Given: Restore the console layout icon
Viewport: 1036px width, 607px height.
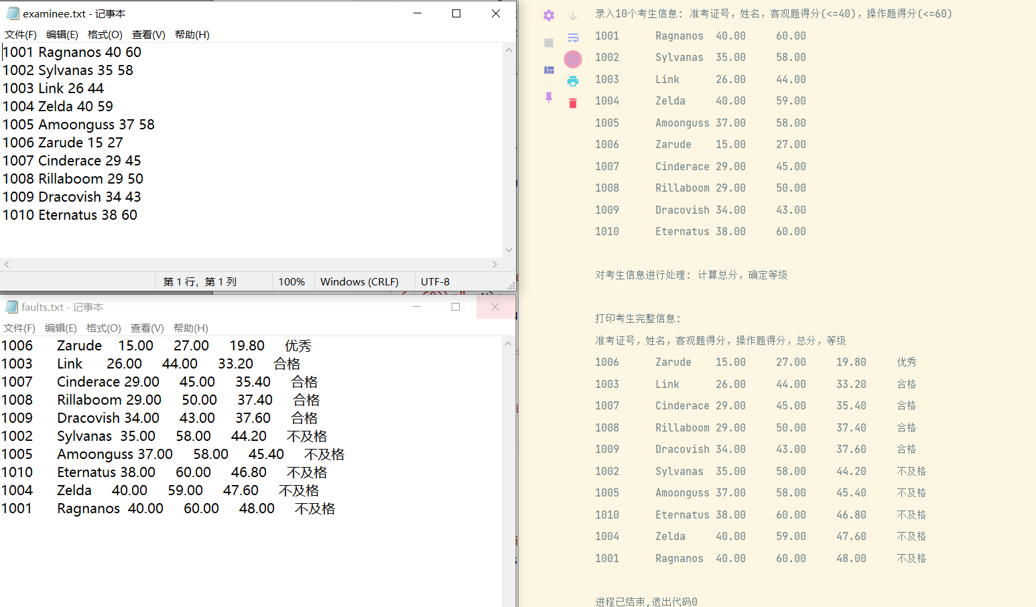Looking at the screenshot, I should point(549,70).
